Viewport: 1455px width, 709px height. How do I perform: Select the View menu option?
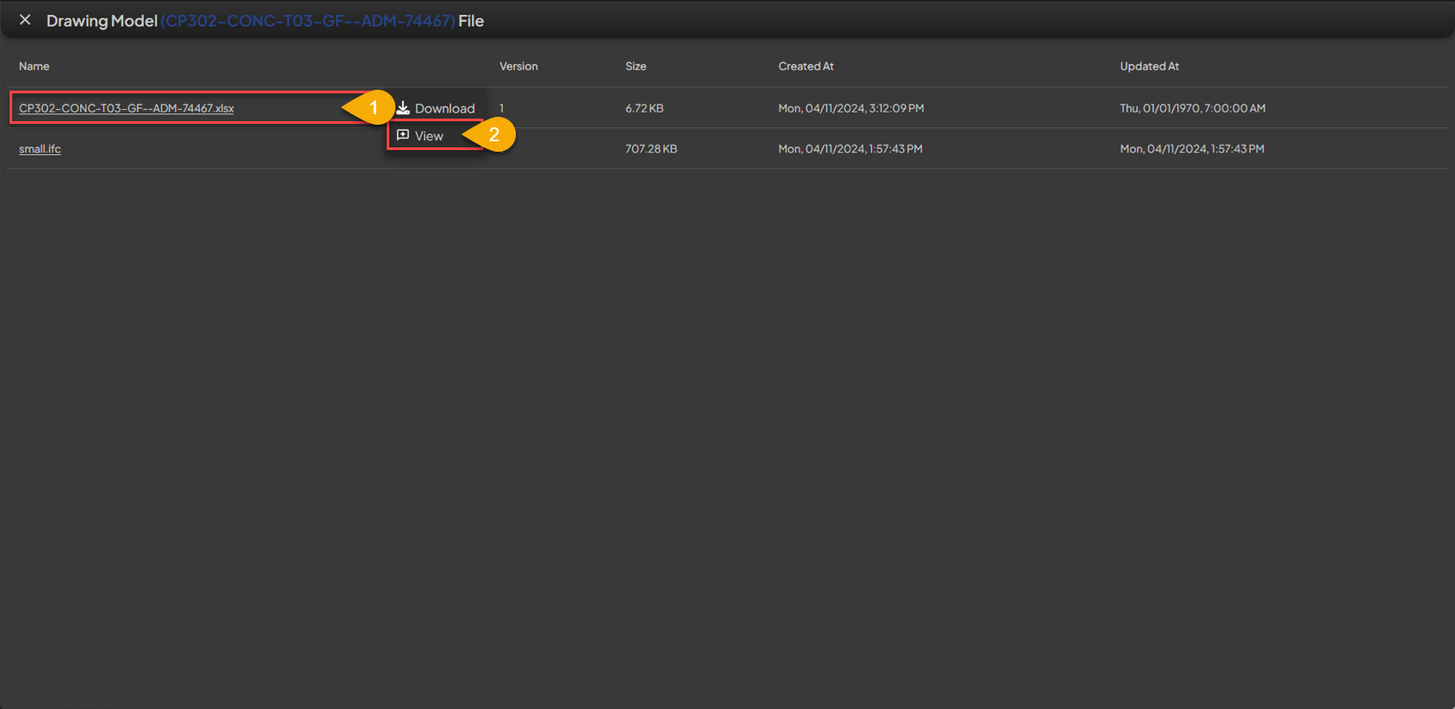pyautogui.click(x=429, y=136)
